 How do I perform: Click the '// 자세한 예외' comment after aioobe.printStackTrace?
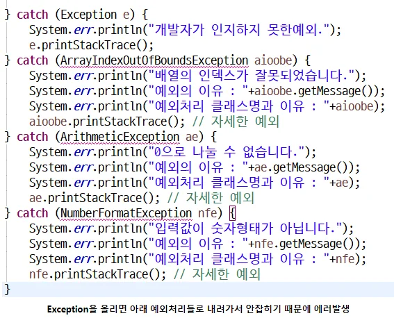tap(236, 122)
